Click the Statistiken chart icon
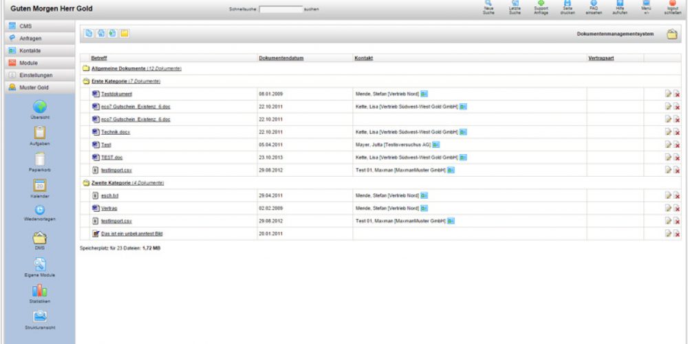This screenshot has width=688, height=344. point(40,290)
